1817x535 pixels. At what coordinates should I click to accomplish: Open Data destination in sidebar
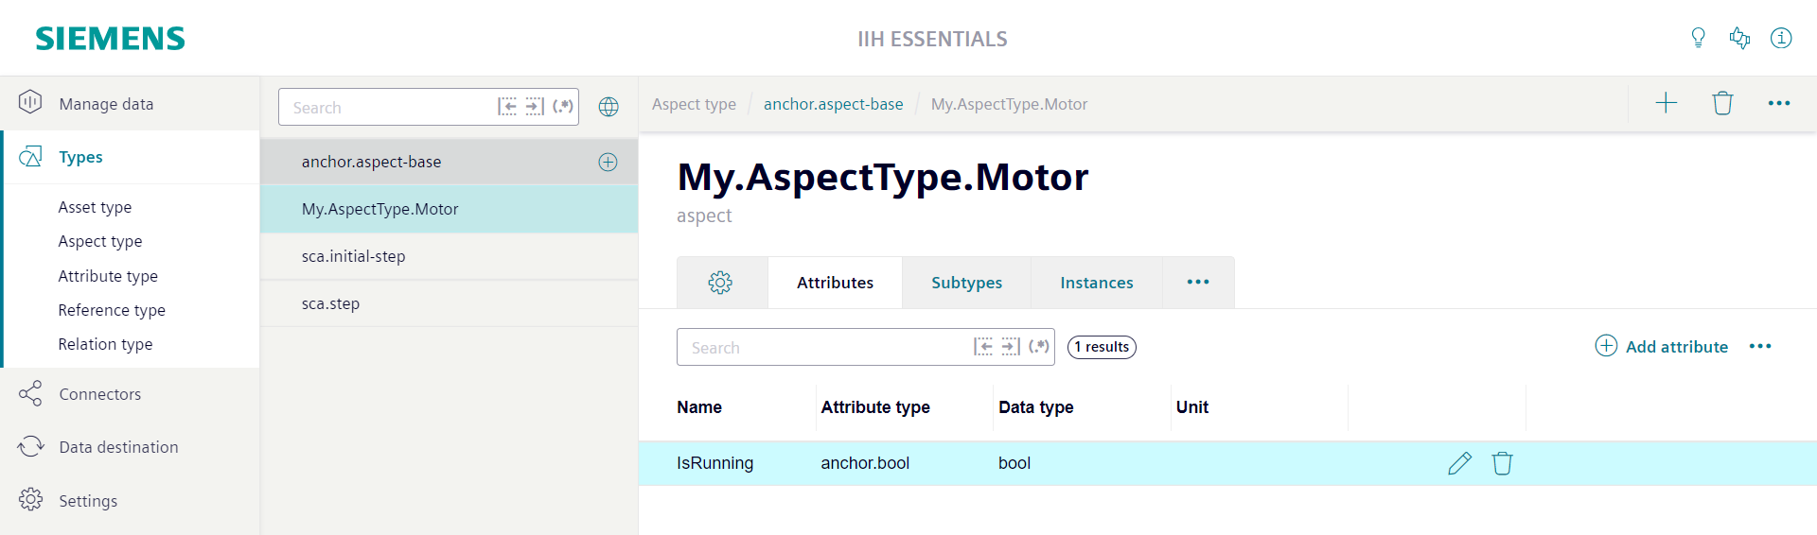(130, 447)
